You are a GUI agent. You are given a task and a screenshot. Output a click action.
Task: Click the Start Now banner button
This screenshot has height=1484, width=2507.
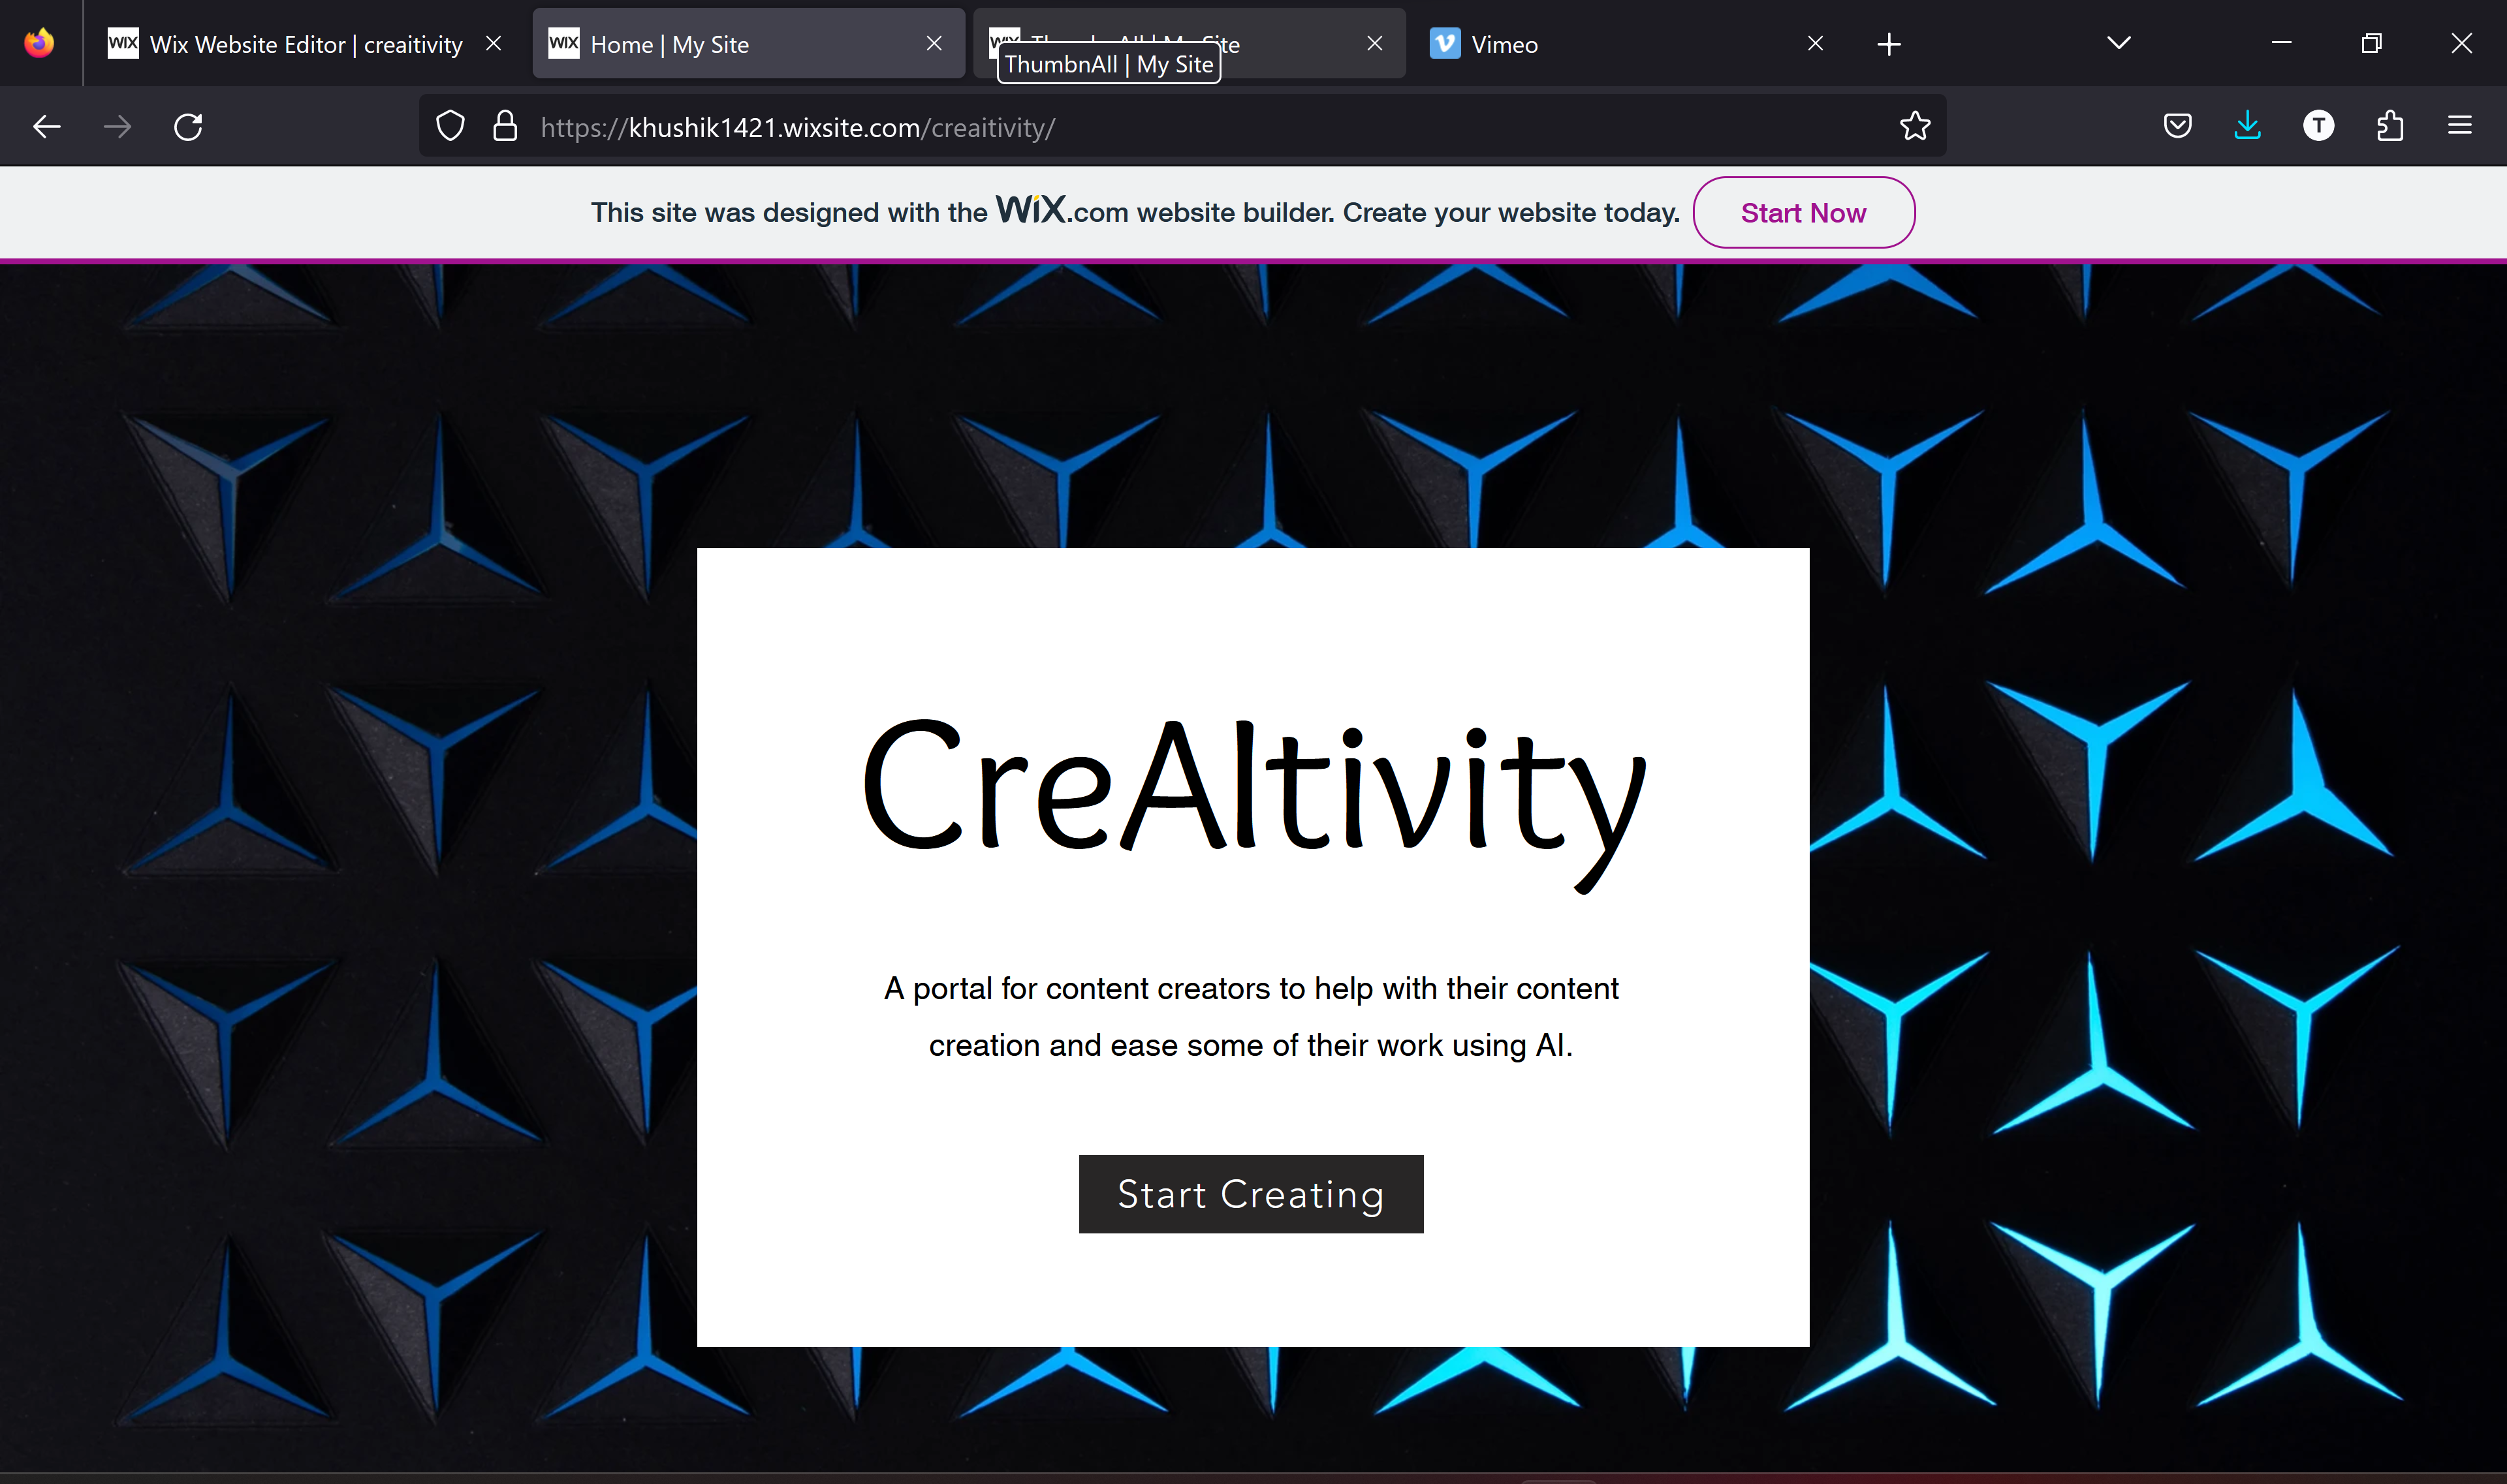(1803, 213)
